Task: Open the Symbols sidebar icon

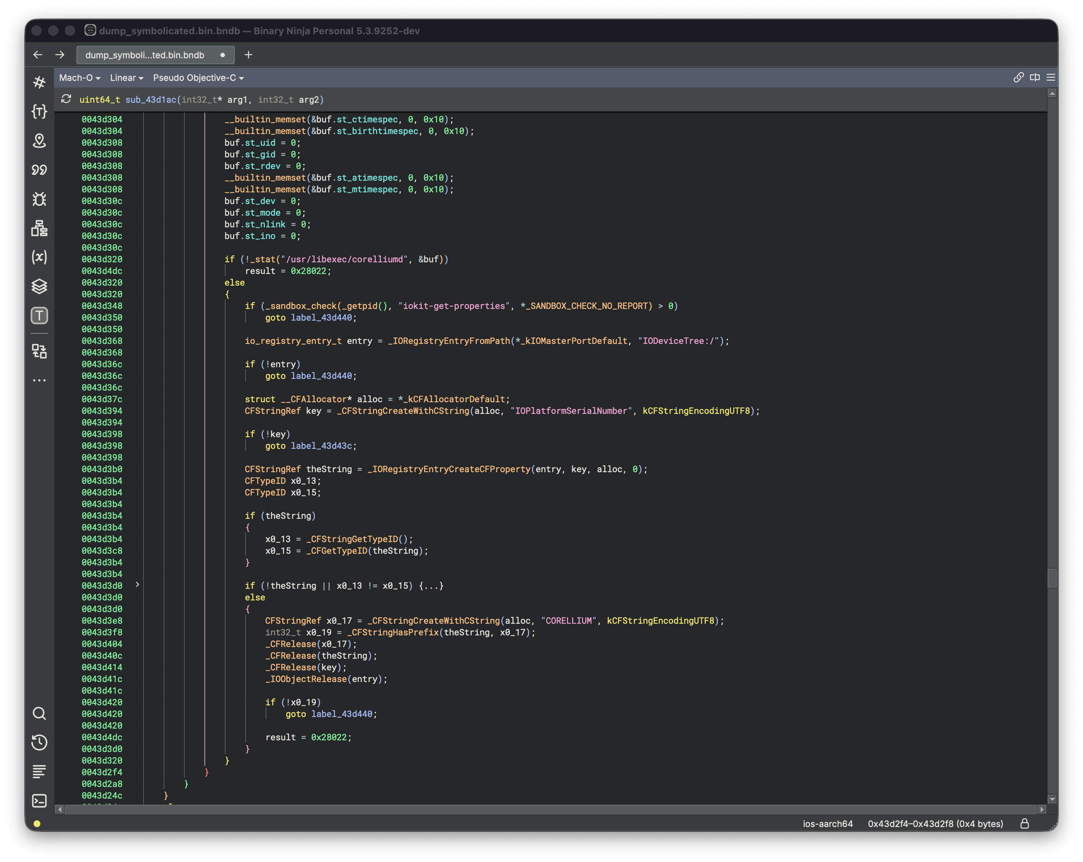Action: point(39,82)
